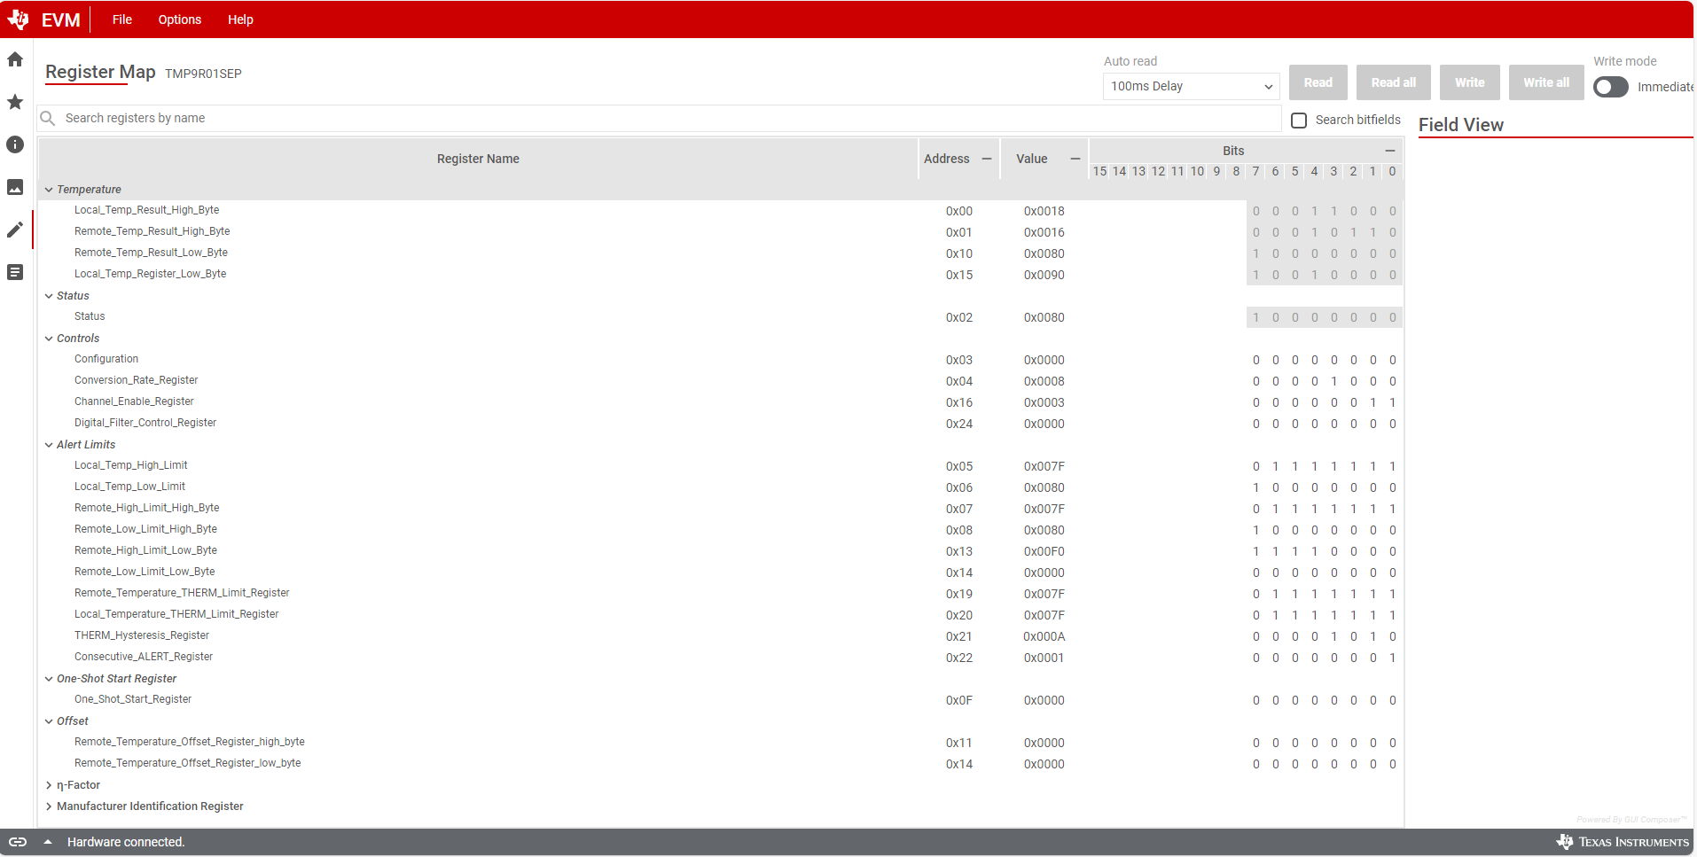Open the document page sidebar icon
This screenshot has width=1697, height=857.
point(15,272)
